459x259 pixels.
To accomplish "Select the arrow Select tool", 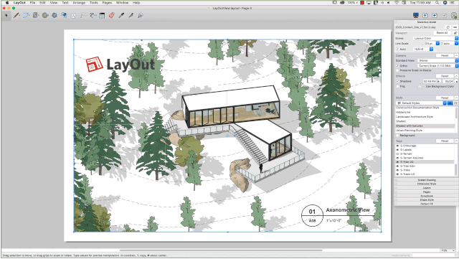I will [6, 15].
